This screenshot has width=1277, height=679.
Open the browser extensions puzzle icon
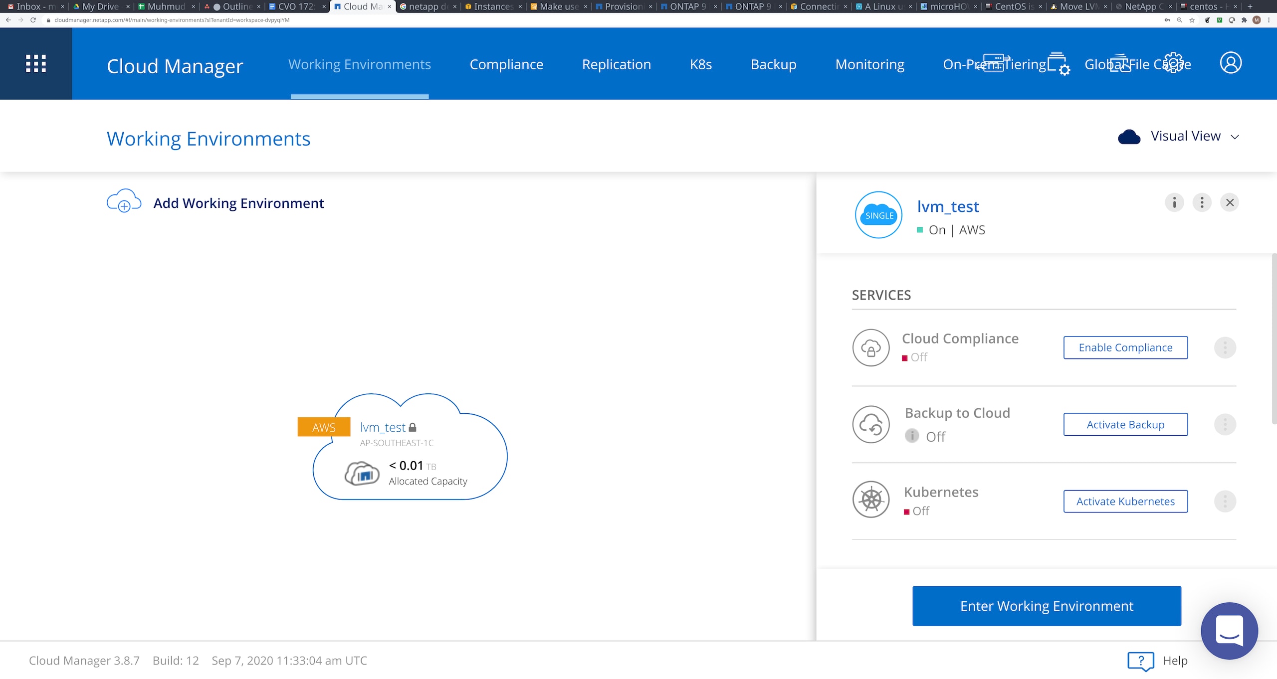pyautogui.click(x=1244, y=20)
